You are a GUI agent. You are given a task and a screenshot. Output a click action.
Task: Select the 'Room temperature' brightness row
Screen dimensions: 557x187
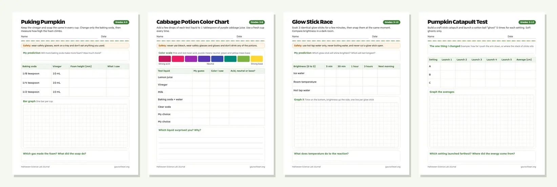pyautogui.click(x=346, y=82)
